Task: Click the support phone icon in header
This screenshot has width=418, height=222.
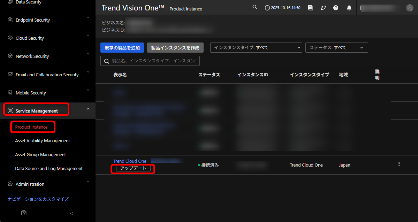Action: [x=323, y=8]
